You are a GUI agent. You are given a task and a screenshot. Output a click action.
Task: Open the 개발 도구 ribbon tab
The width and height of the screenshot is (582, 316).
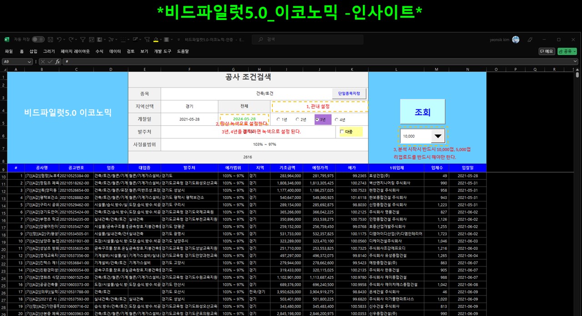click(x=162, y=51)
